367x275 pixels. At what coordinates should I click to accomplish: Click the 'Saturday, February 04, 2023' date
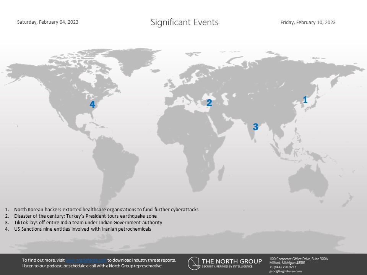pos(48,22)
